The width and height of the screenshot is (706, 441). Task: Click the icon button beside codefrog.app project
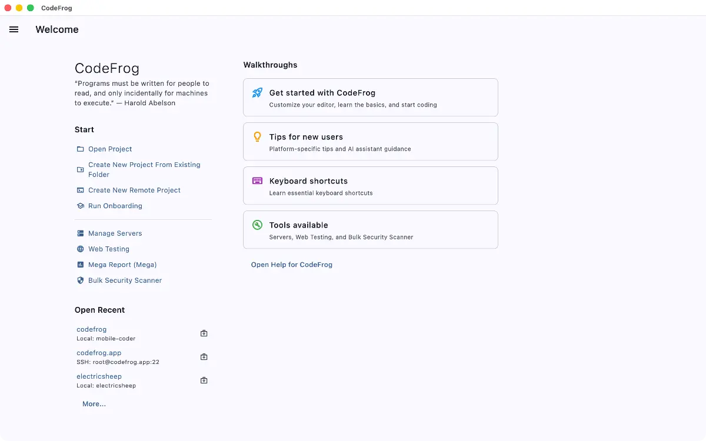(204, 357)
